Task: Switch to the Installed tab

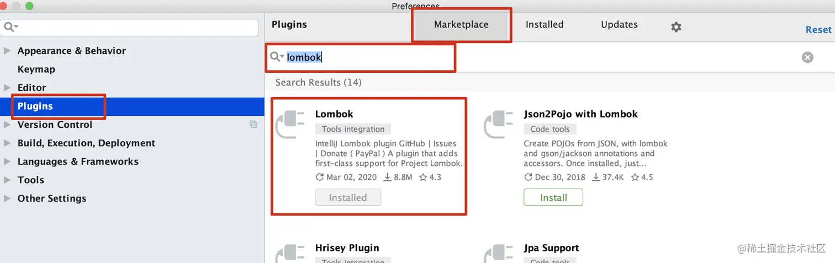Action: click(x=545, y=25)
